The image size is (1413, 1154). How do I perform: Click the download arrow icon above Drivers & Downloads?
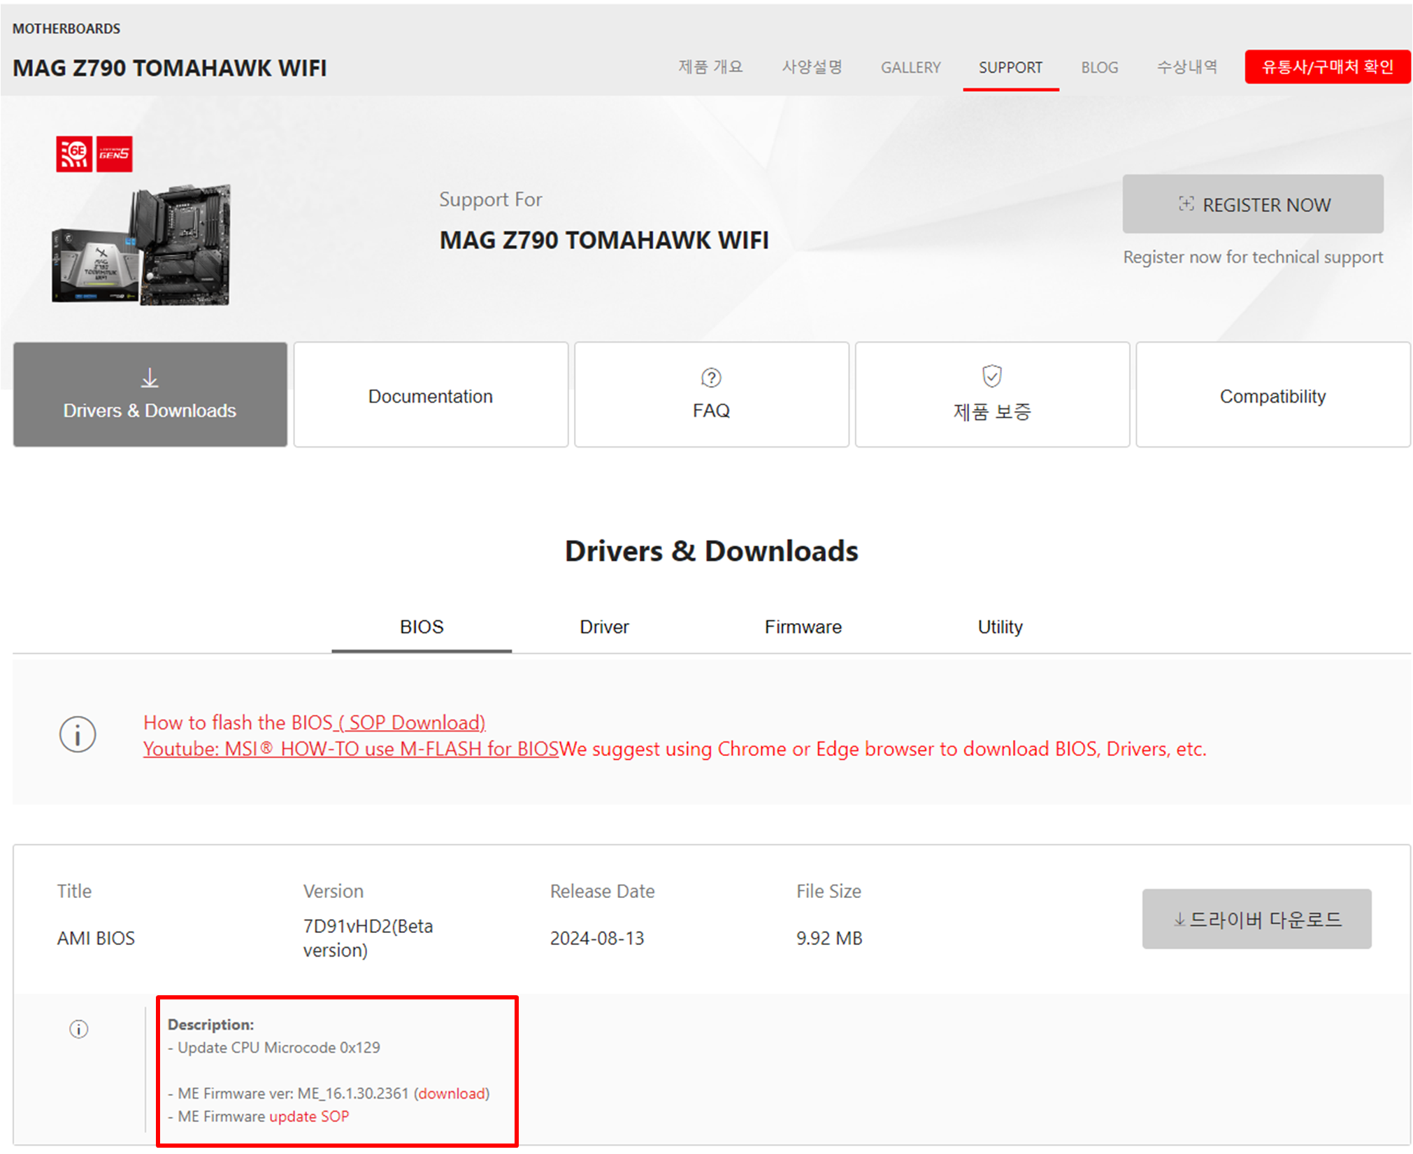pos(150,378)
